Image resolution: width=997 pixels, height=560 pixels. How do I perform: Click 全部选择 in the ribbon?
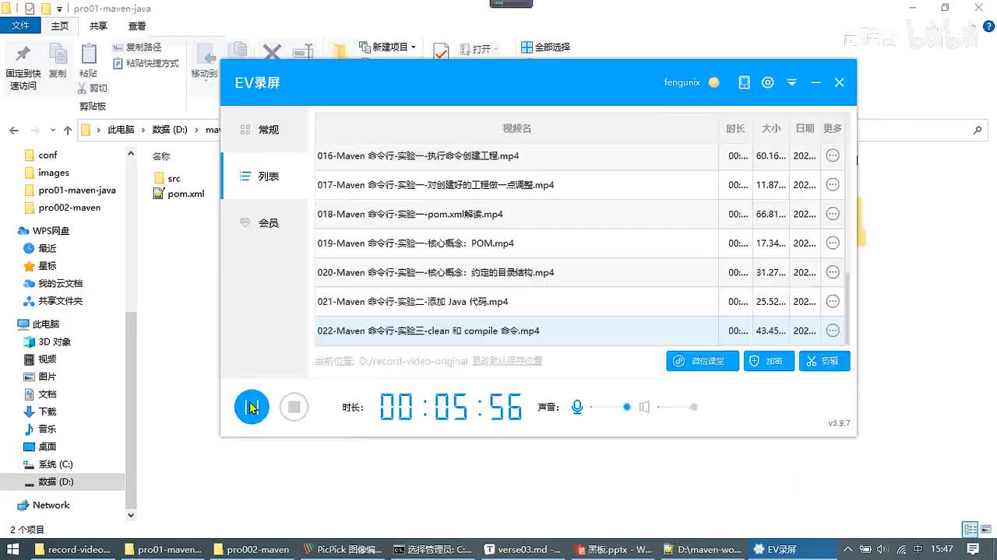[x=545, y=47]
